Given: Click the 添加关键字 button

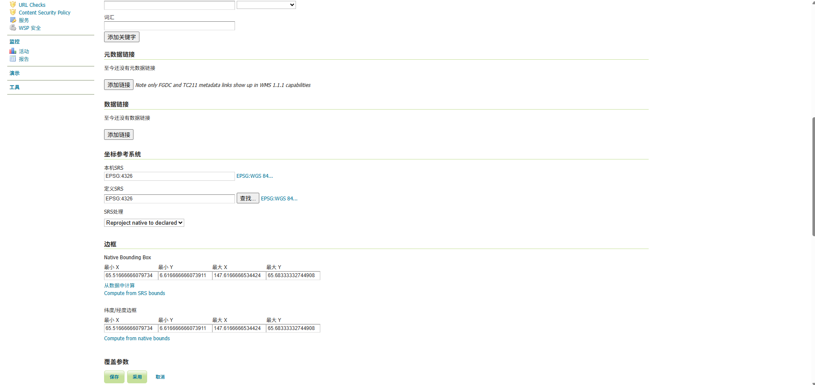Looking at the screenshot, I should click(122, 37).
